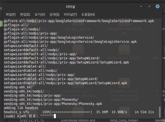Select 'mmd_tools_helper-' file in file manager
This screenshot has height=122, width=165.
click(x=125, y=120)
